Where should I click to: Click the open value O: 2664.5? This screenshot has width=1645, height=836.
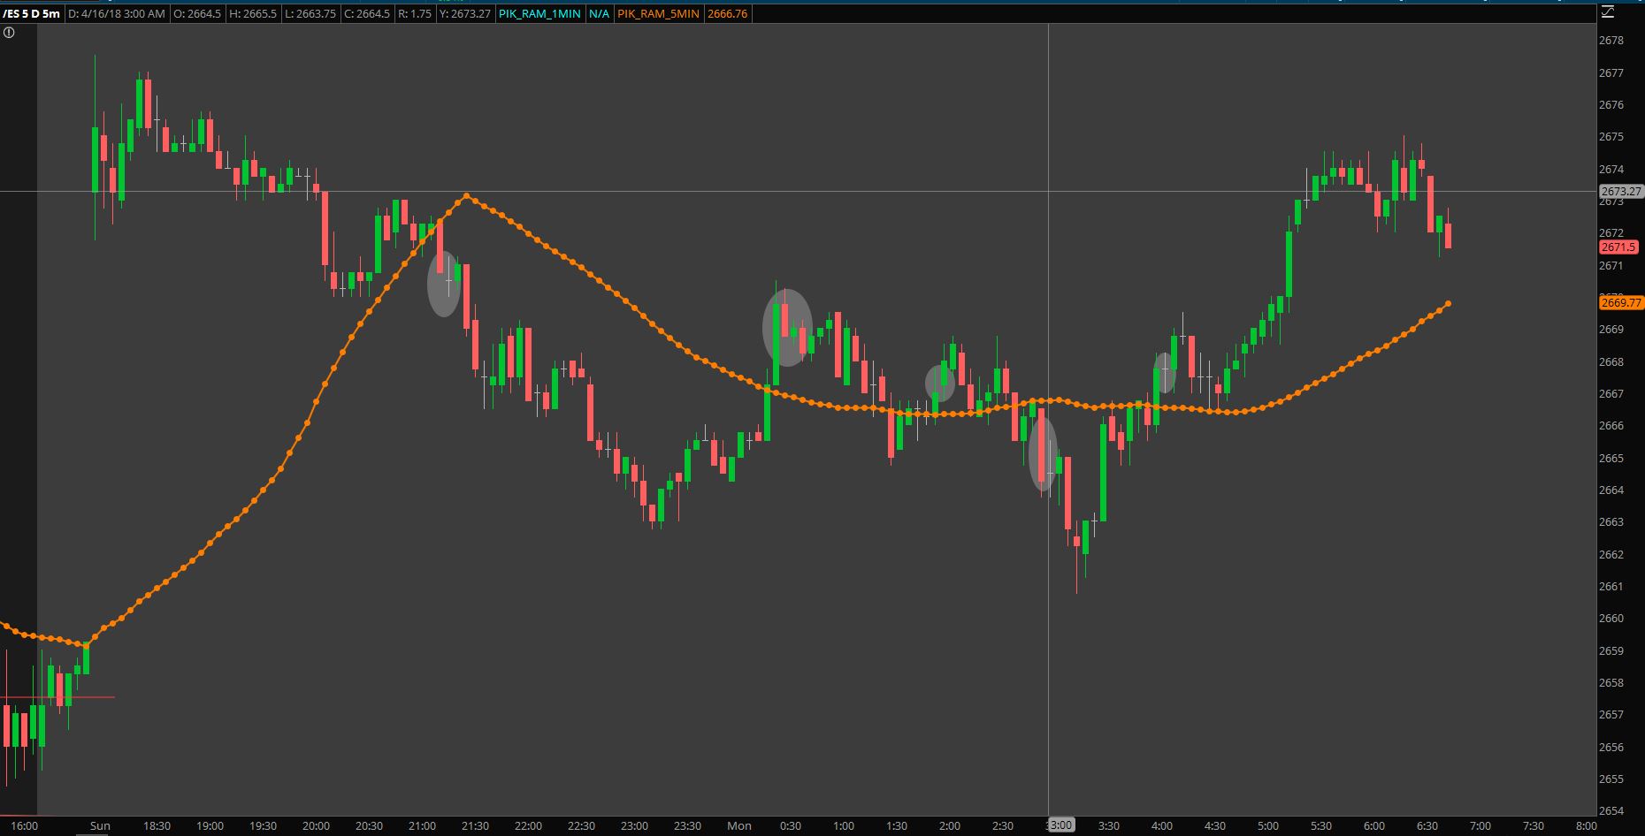tap(197, 14)
